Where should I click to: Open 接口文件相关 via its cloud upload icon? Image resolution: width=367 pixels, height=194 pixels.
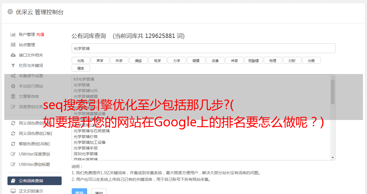[x=13, y=55]
